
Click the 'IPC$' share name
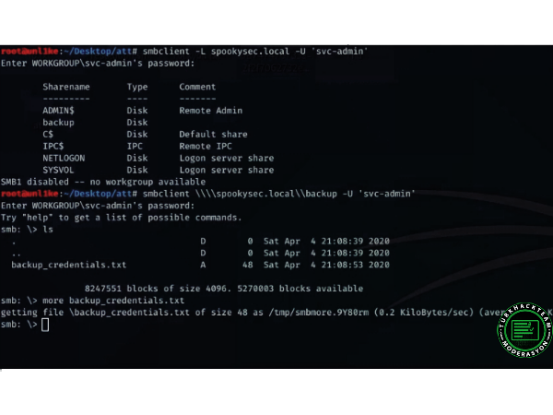53,146
